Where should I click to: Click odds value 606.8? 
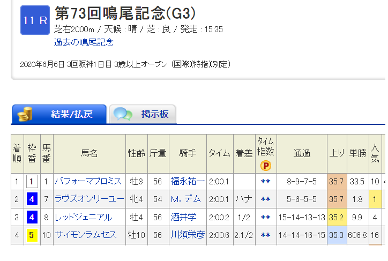pyautogui.click(x=357, y=235)
